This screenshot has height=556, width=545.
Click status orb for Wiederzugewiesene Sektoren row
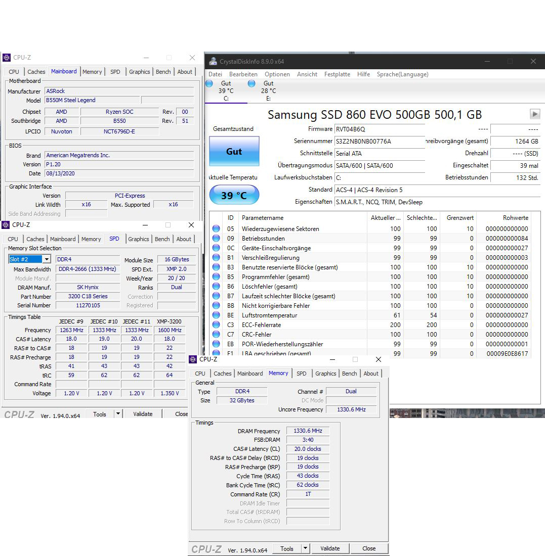(216, 228)
